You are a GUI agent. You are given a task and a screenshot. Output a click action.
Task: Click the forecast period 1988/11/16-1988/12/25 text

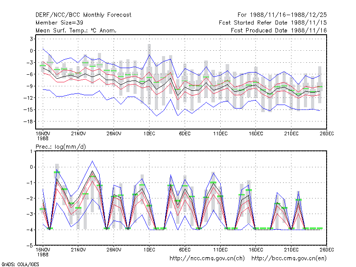282,15
